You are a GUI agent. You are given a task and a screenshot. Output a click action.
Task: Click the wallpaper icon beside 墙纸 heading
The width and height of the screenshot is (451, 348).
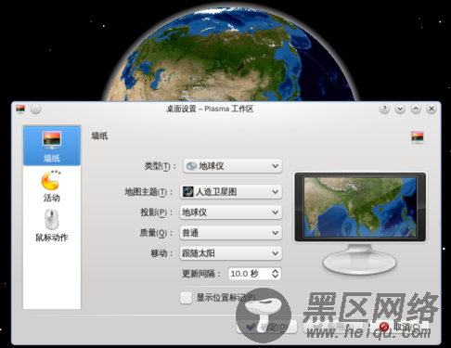pos(418,137)
